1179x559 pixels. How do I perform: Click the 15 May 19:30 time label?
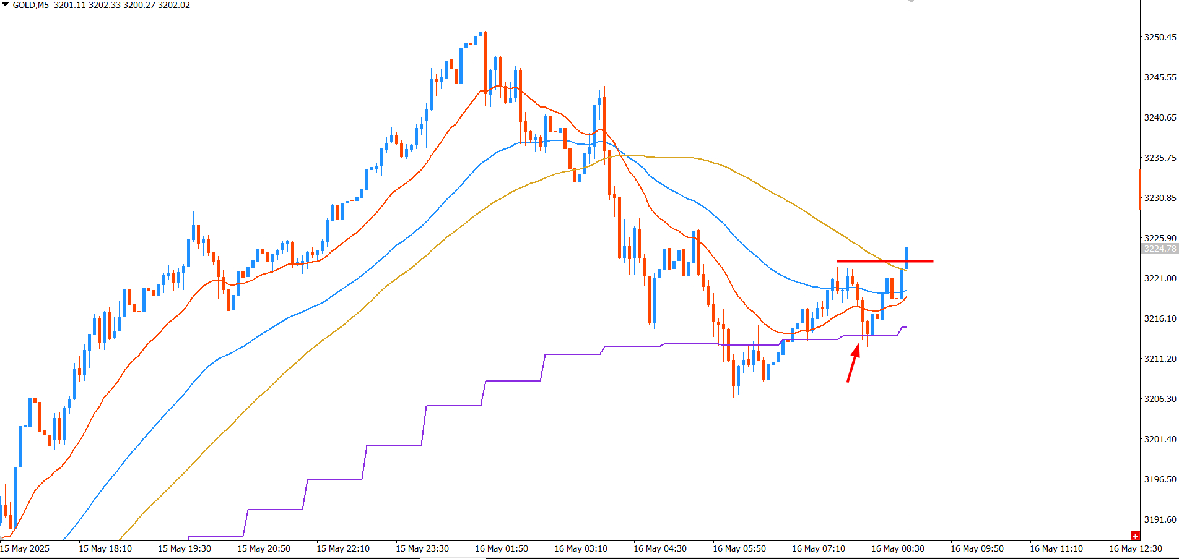[x=185, y=548]
